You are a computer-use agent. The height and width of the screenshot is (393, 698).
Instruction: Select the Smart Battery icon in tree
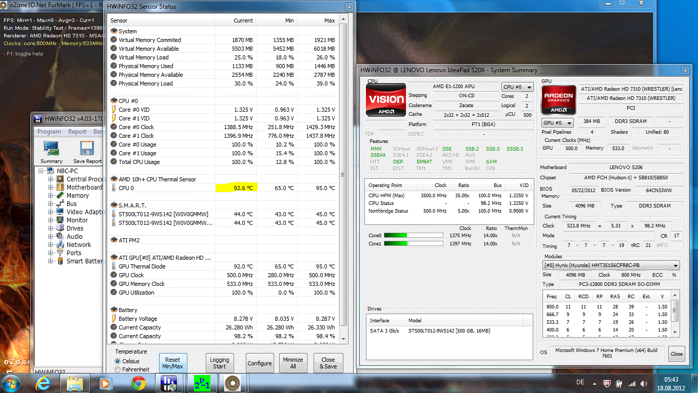61,261
